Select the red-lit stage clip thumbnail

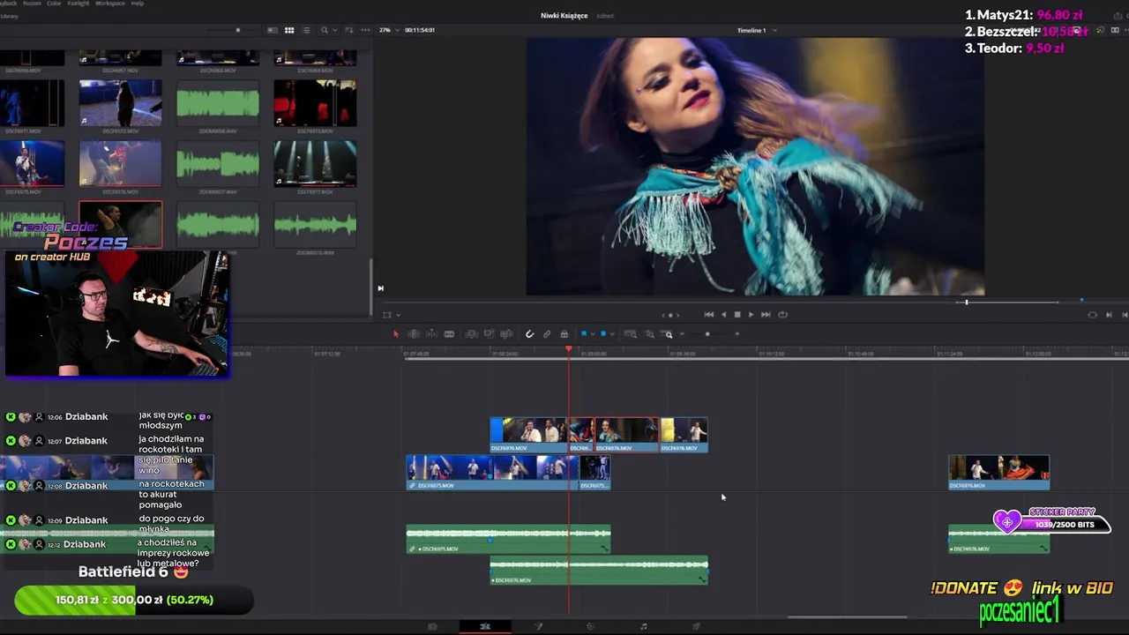315,102
